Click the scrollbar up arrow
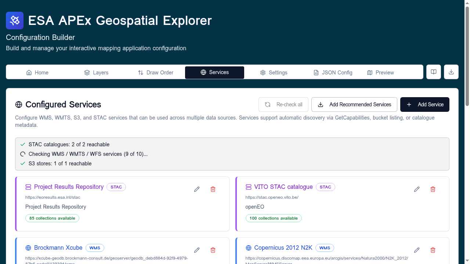 [467, 3]
